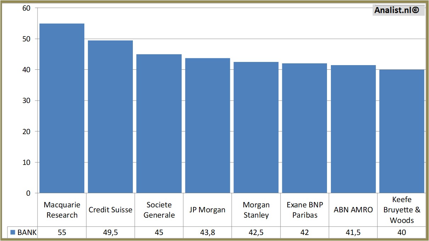The width and height of the screenshot is (429, 241).
Task: Click the Macquarie Research axis label
Action: click(x=62, y=210)
